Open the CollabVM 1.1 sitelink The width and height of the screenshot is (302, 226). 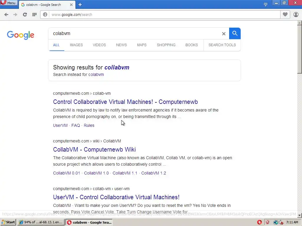[125, 173]
